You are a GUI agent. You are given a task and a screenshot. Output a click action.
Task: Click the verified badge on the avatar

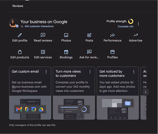point(17,26)
